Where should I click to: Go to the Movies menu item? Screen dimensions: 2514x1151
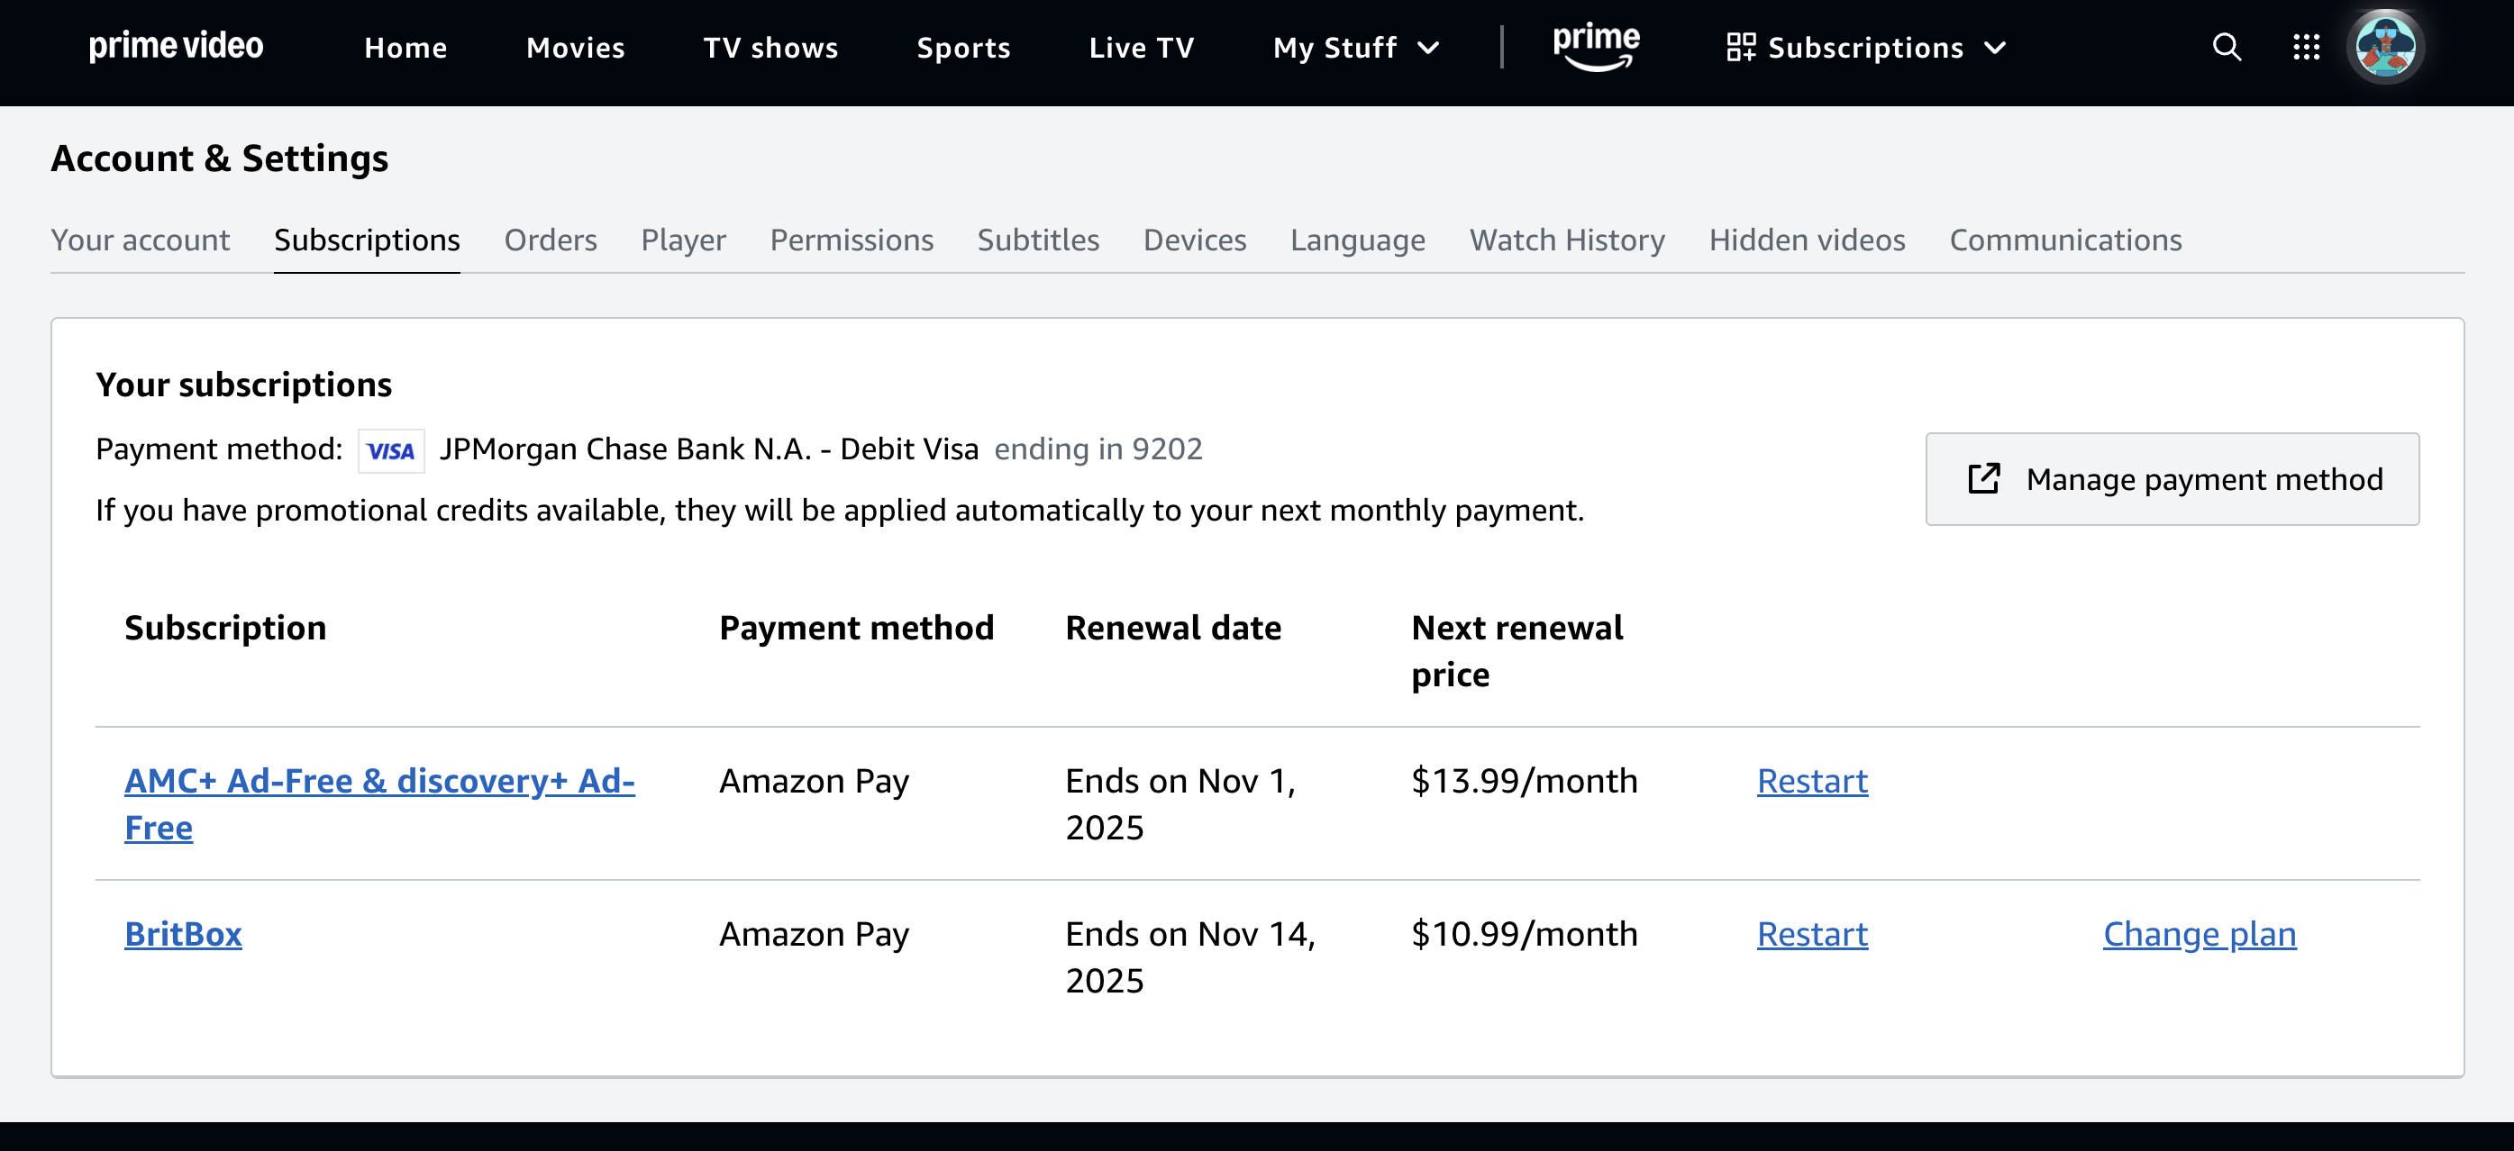575,48
